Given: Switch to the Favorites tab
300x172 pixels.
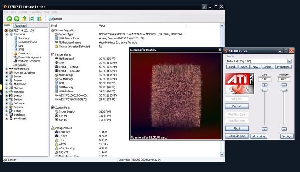Looking at the screenshot, I should click(x=20, y=26).
